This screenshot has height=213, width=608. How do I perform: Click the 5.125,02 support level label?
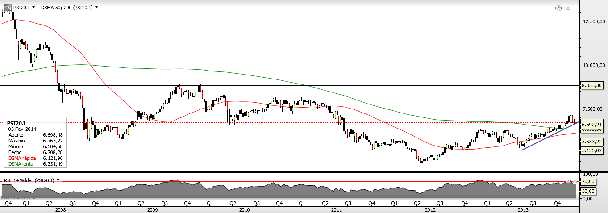coord(592,151)
